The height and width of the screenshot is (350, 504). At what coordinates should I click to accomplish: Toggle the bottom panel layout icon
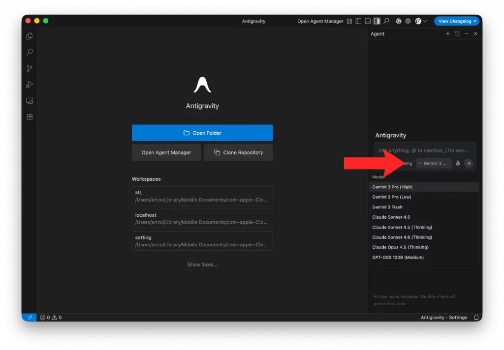pos(367,21)
